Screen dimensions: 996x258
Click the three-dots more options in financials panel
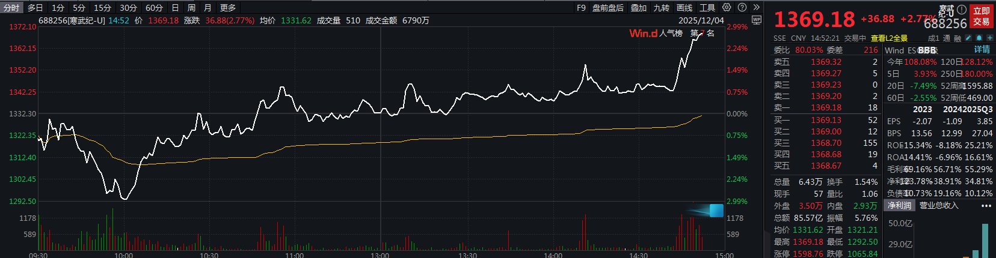(x=986, y=206)
